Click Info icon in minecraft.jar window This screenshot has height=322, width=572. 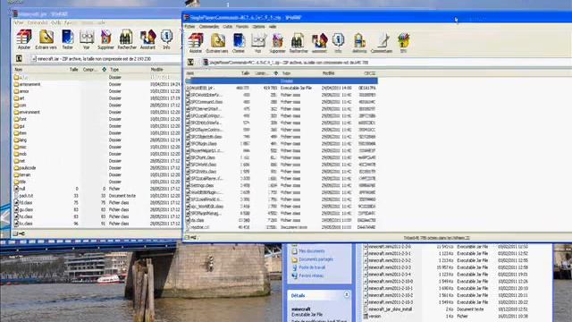click(x=167, y=39)
